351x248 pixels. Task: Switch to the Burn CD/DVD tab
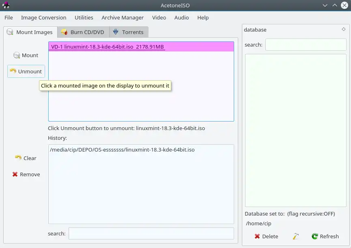(x=83, y=32)
